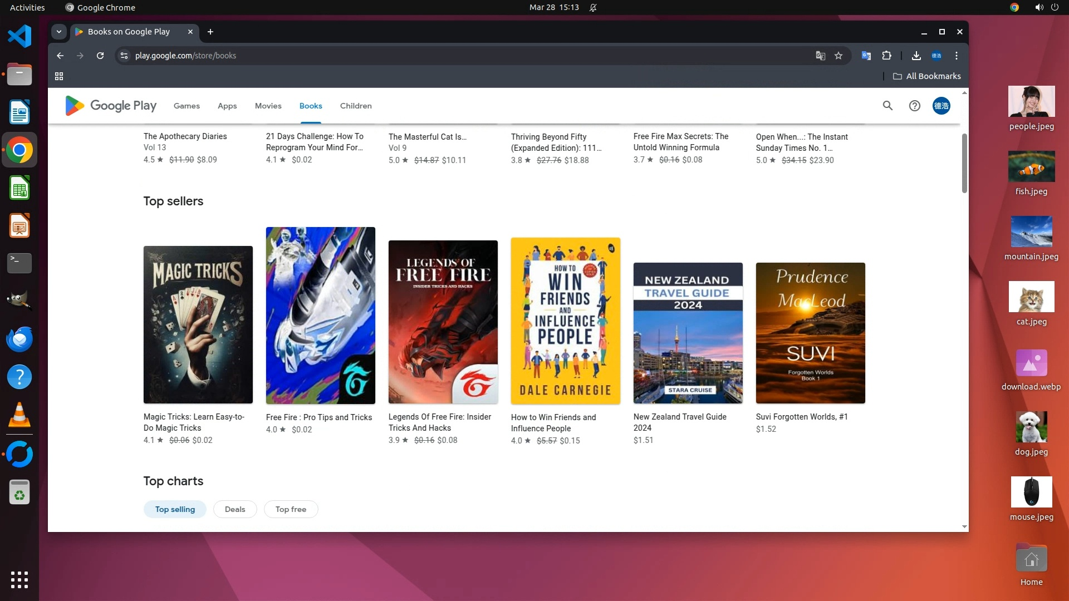This screenshot has height=601, width=1069.
Task: Click the Translate this page icon
Action: click(820, 56)
